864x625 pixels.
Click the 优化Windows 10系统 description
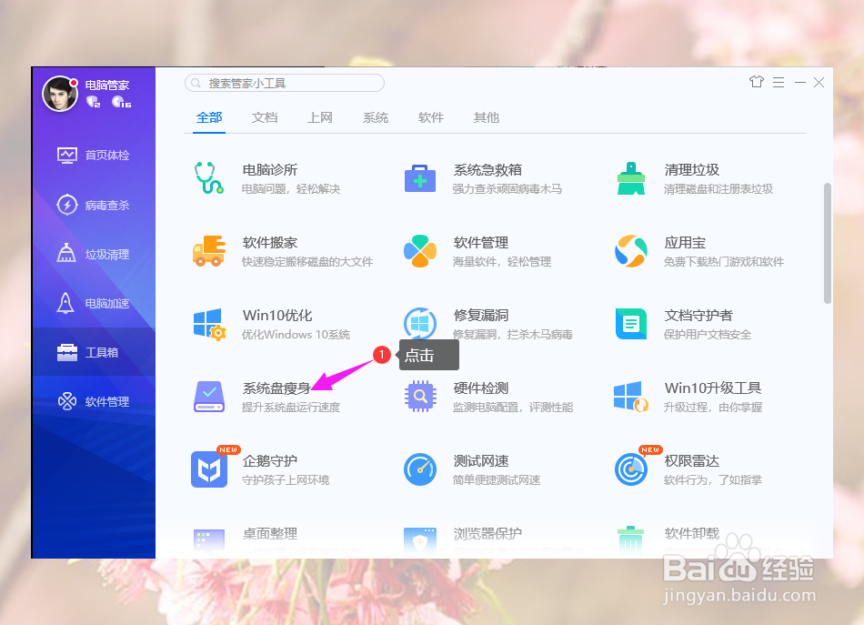pyautogui.click(x=296, y=335)
